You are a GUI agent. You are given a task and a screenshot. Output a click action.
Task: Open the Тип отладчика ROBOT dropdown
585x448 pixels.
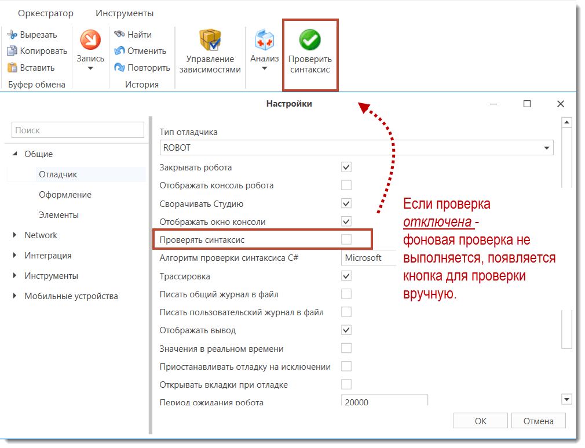[546, 148]
